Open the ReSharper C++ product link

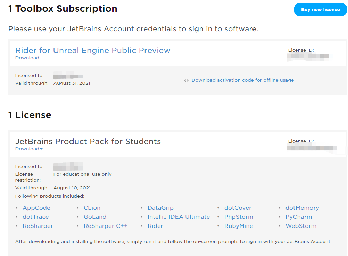pyautogui.click(x=106, y=226)
